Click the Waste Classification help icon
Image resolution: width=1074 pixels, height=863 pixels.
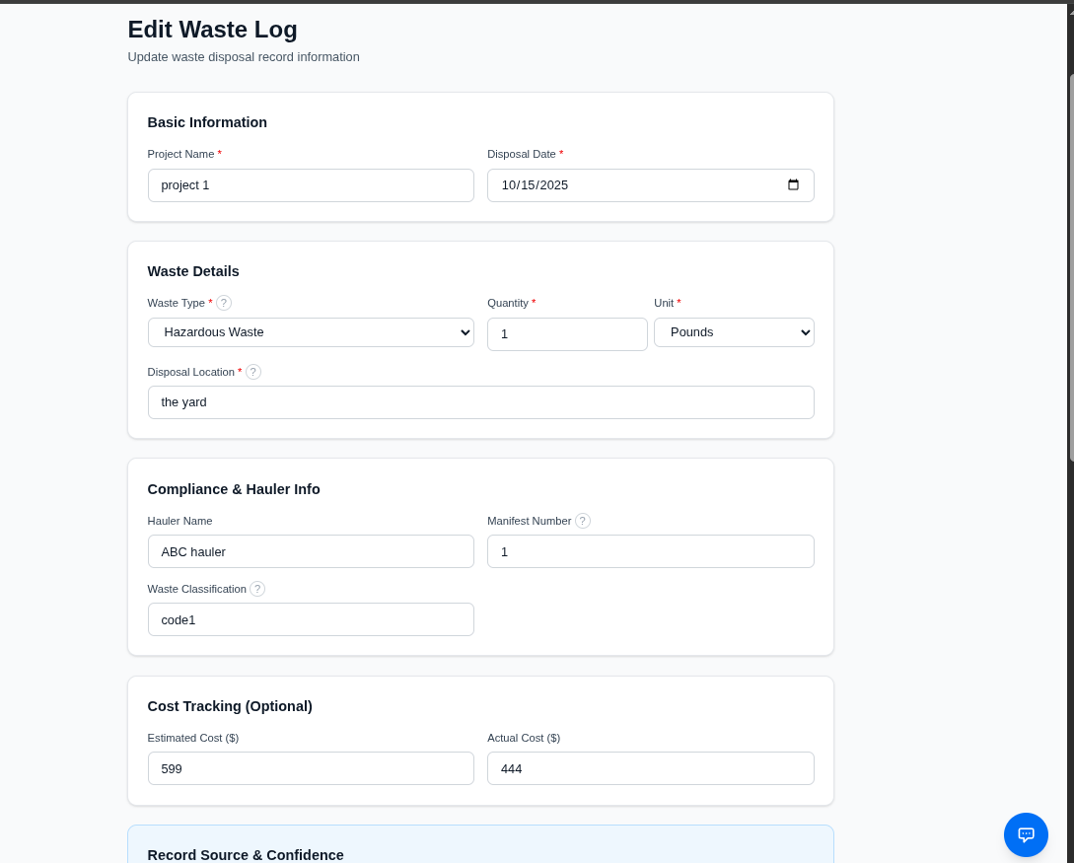(x=257, y=589)
